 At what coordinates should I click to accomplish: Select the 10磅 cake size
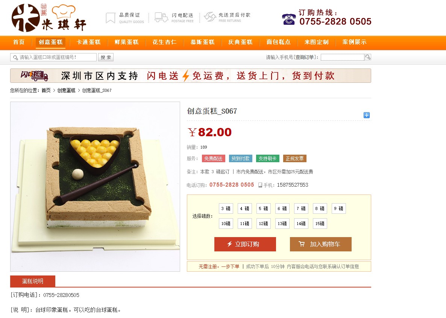tap(226, 224)
